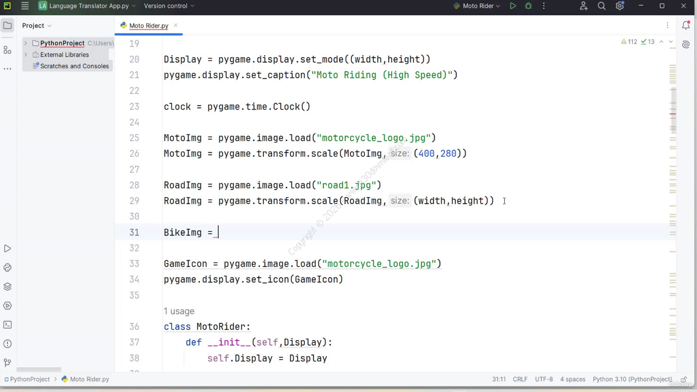Expand the PythonProject tree node
Screen dimensions: 697x392
tap(26, 43)
